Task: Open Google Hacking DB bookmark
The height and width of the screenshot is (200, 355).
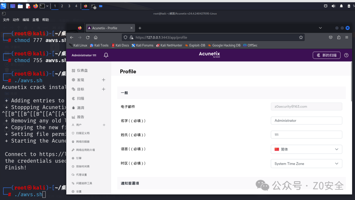Action: tap(224, 45)
